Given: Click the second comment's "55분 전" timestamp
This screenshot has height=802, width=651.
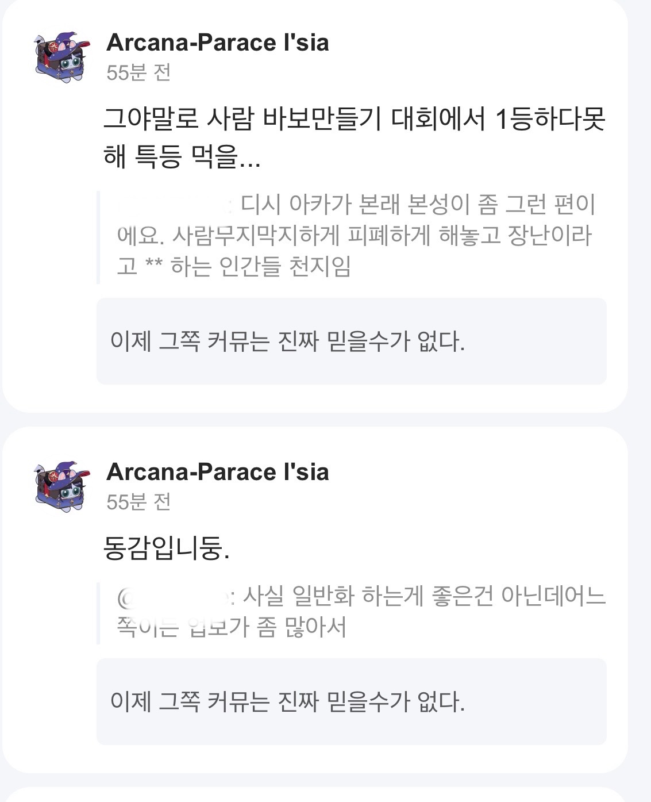Looking at the screenshot, I should 138,502.
